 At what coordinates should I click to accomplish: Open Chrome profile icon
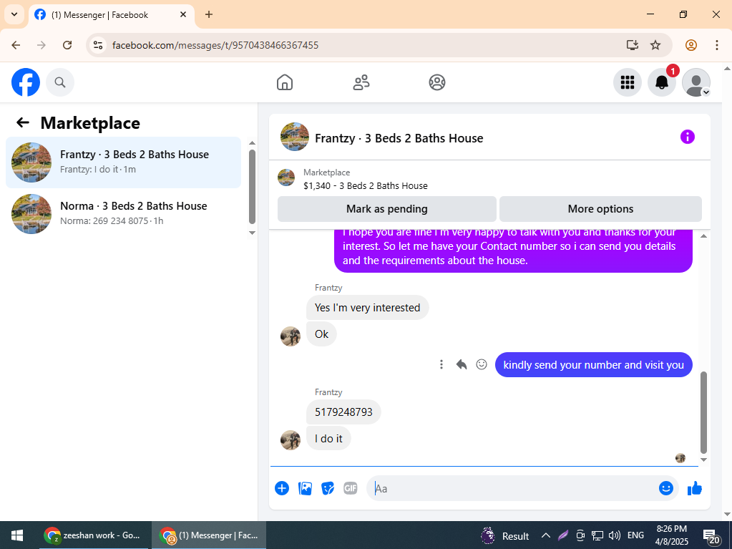click(x=691, y=45)
